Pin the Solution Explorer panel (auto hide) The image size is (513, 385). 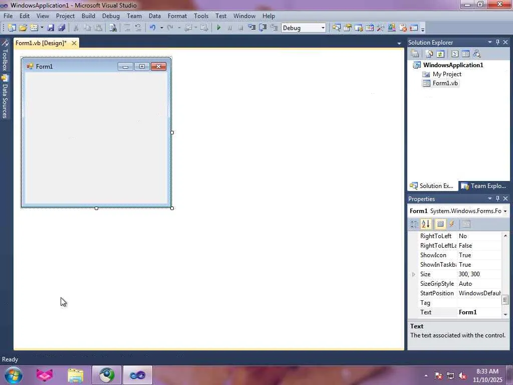pos(497,42)
